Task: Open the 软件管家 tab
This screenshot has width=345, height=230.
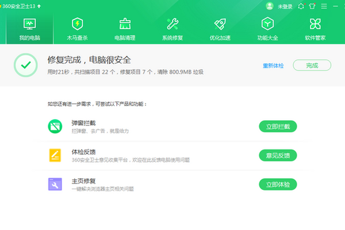Action: coord(315,29)
